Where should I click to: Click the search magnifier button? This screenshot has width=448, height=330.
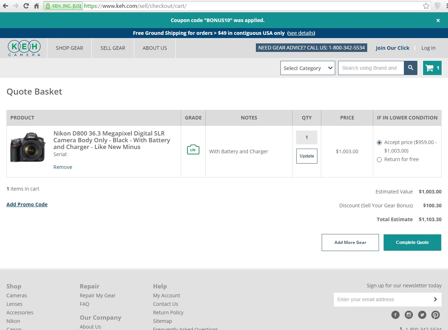coord(411,68)
